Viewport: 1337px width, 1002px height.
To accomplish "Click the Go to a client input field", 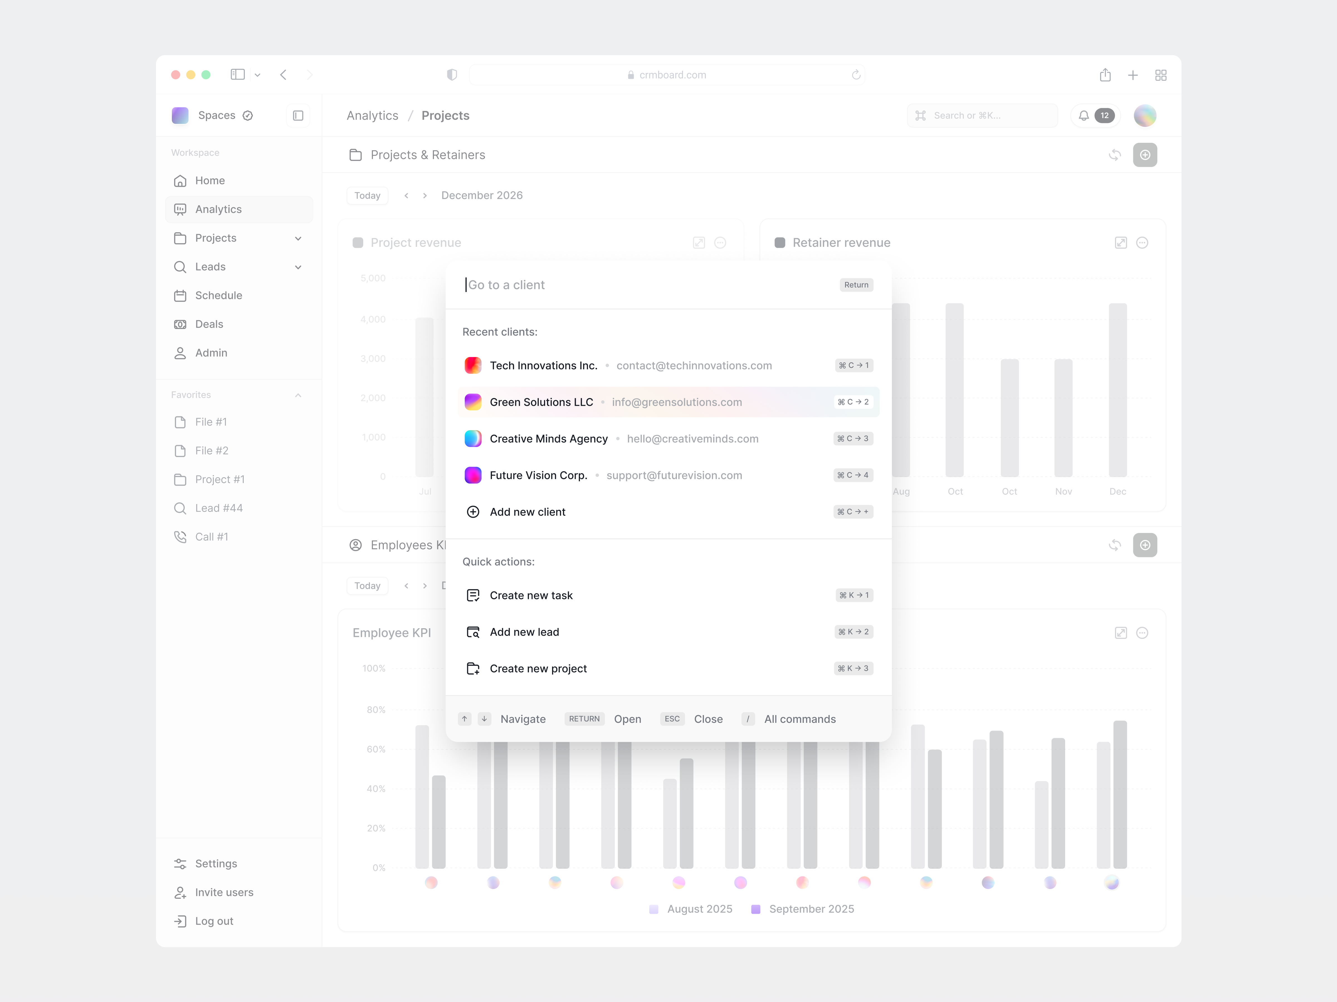I will pyautogui.click(x=544, y=284).
